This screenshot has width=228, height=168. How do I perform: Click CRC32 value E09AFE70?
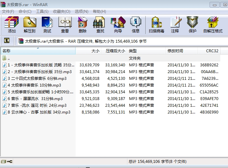click(x=209, y=99)
